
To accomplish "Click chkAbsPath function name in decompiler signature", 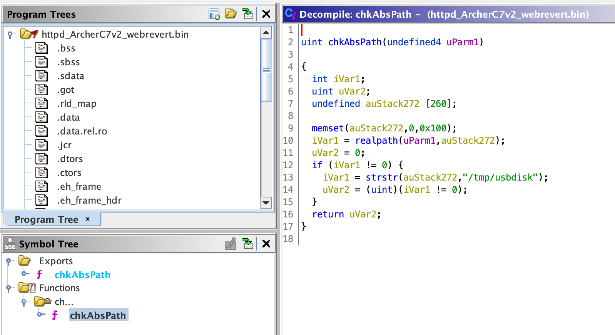I will tap(355, 42).
